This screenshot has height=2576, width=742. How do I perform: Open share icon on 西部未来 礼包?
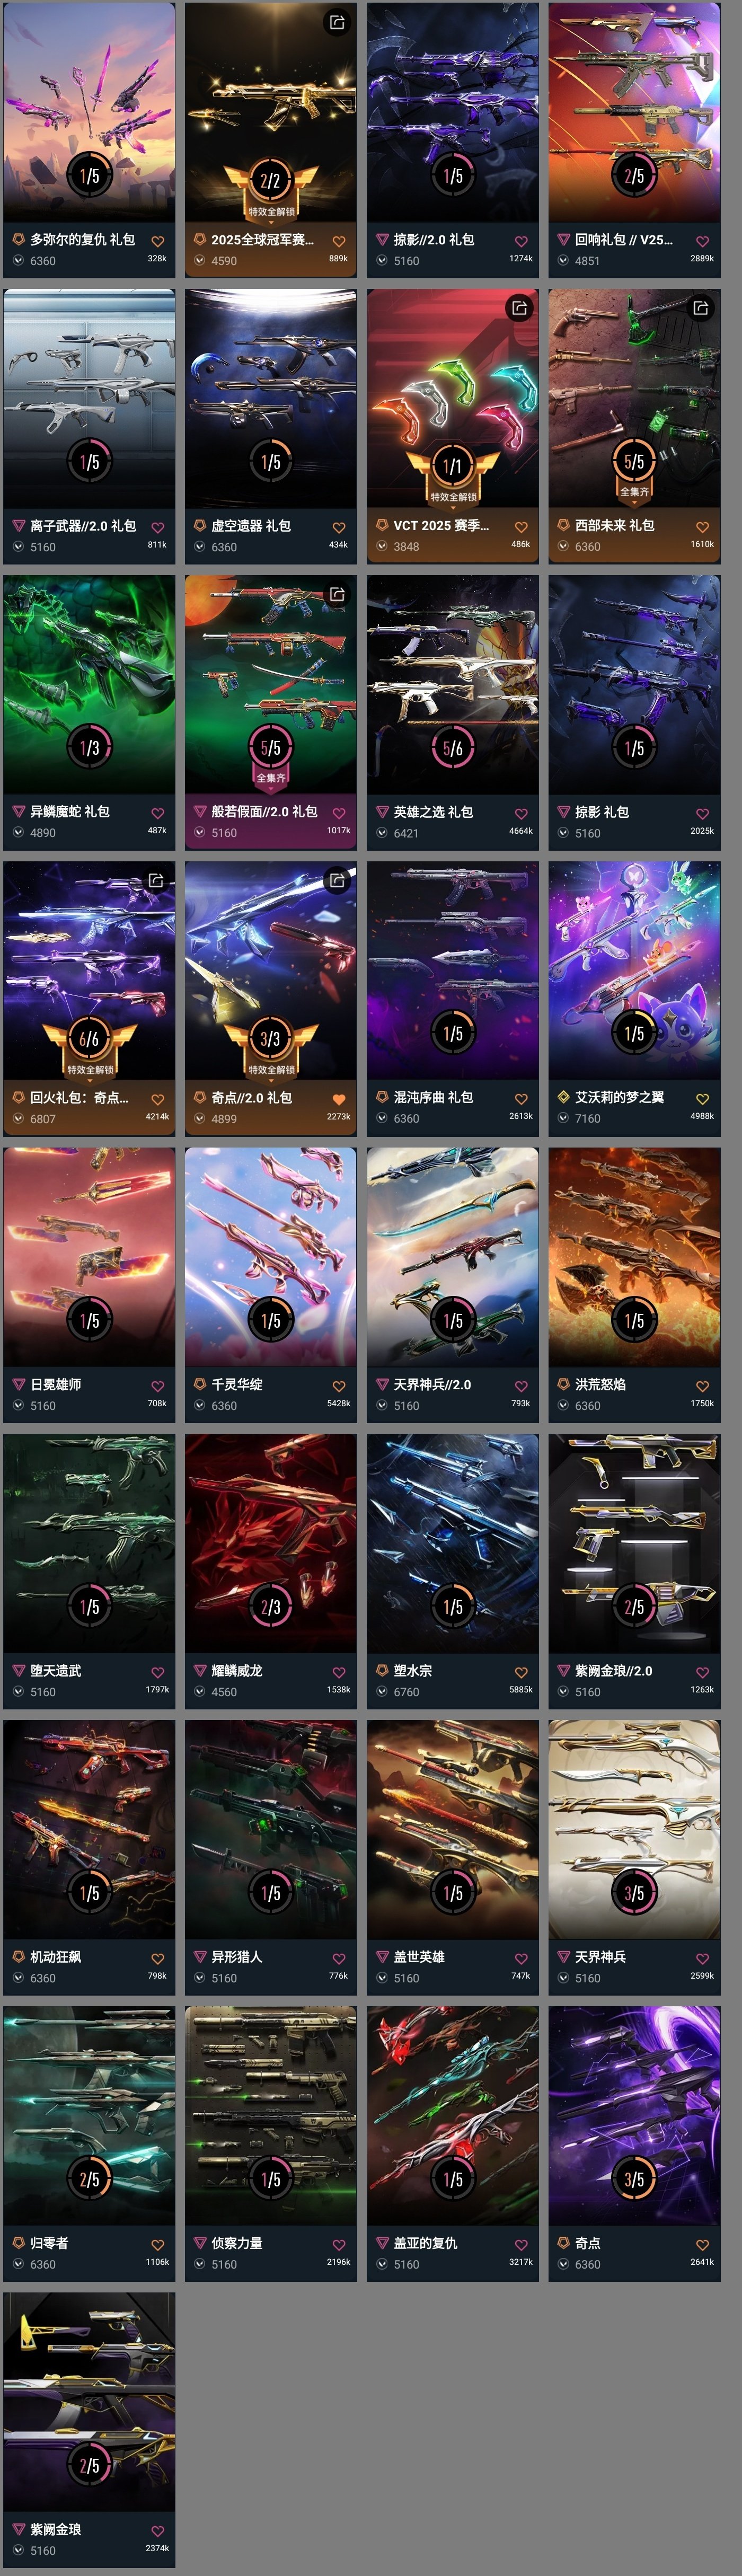point(701,308)
